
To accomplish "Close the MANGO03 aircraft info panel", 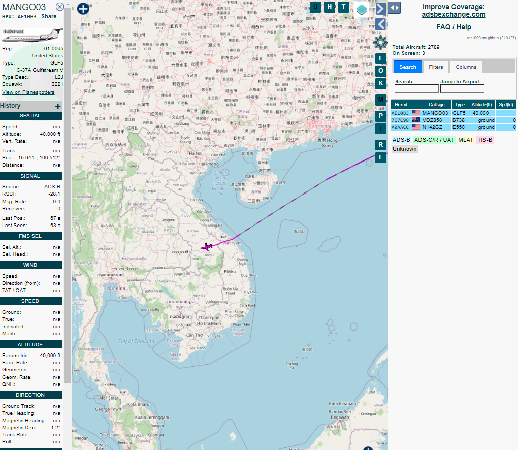I will [60, 7].
